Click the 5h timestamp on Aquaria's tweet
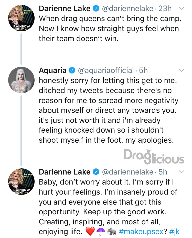Image resolution: width=192 pixels, height=238 pixels. pyautogui.click(x=143, y=70)
